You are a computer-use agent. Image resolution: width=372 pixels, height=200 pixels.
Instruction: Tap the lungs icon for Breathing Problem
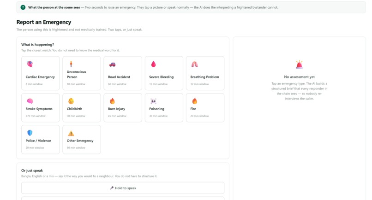pyautogui.click(x=195, y=64)
